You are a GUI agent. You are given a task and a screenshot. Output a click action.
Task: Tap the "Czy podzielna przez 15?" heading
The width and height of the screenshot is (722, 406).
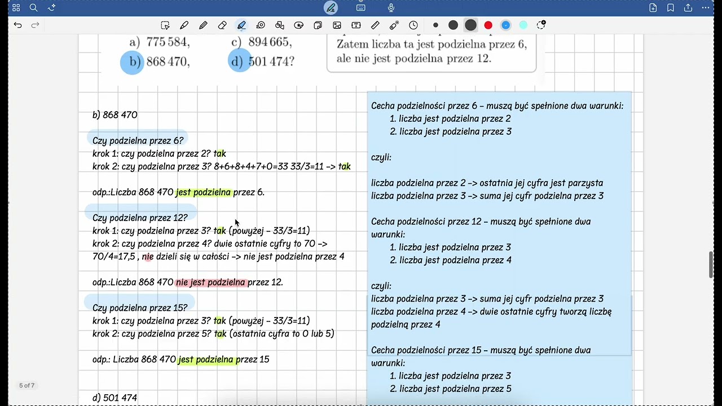[x=140, y=308]
